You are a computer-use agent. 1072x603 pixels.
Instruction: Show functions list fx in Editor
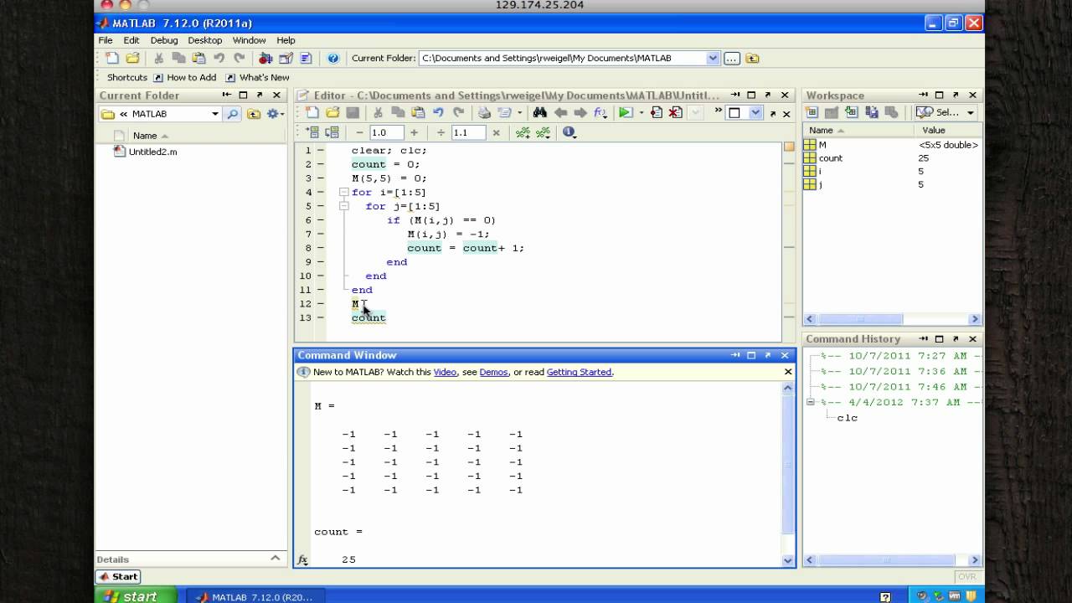pos(600,113)
